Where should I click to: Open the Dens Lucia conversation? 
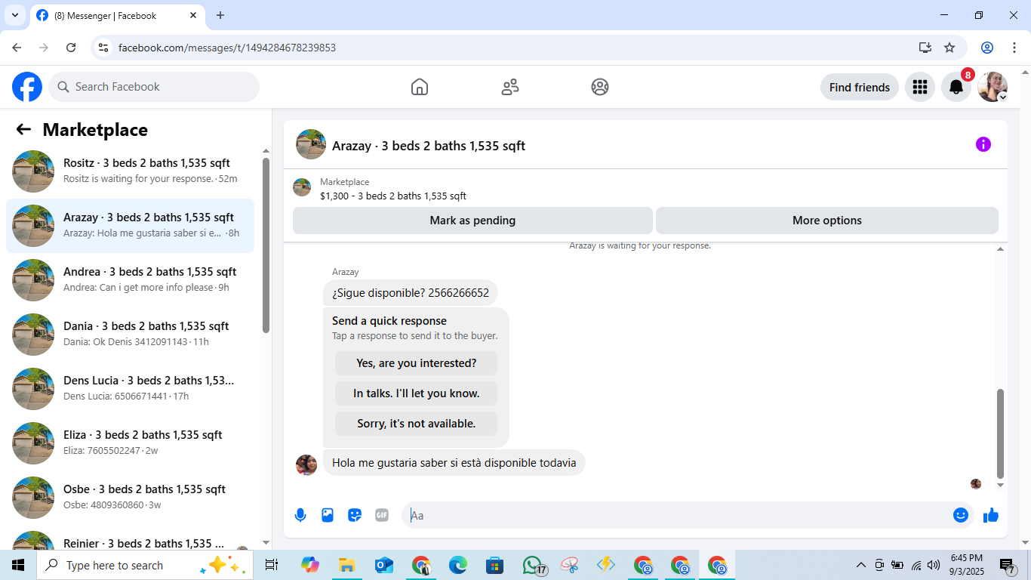tap(130, 389)
